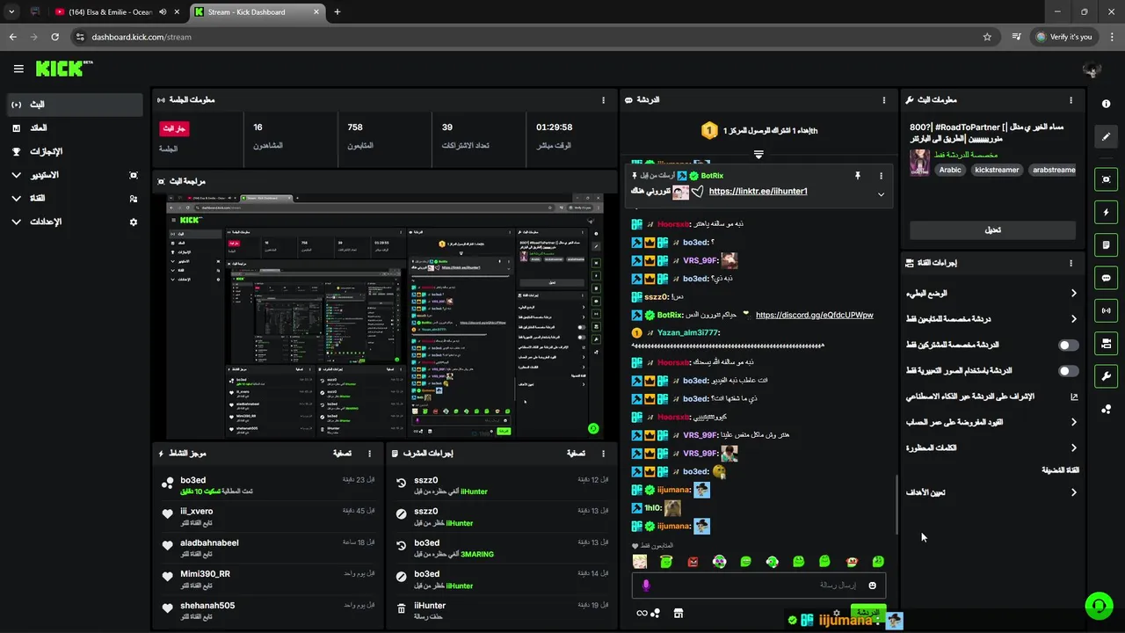Select the stream item in the left sidebar

pyautogui.click(x=75, y=105)
